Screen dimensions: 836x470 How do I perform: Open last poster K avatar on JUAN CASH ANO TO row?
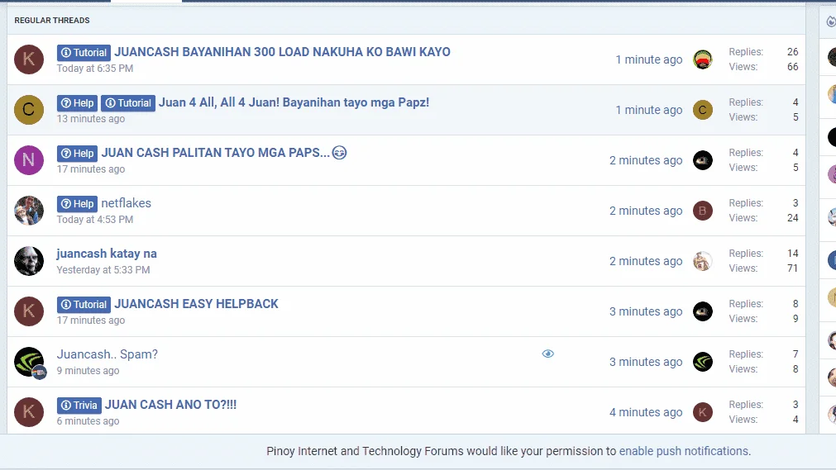(703, 412)
